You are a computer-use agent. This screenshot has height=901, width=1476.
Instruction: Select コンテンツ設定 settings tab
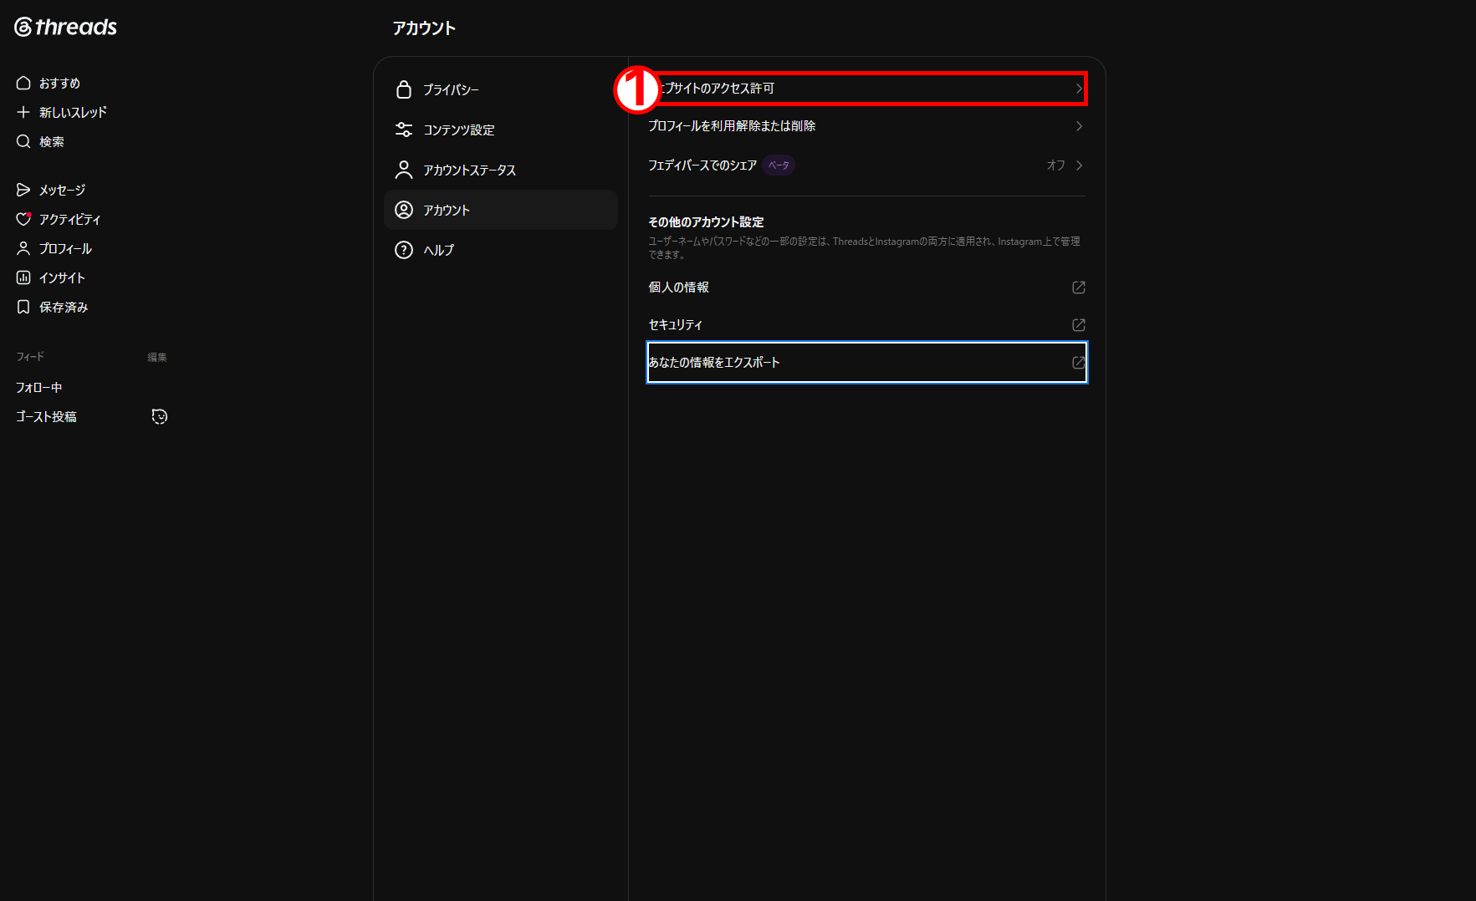click(x=501, y=130)
